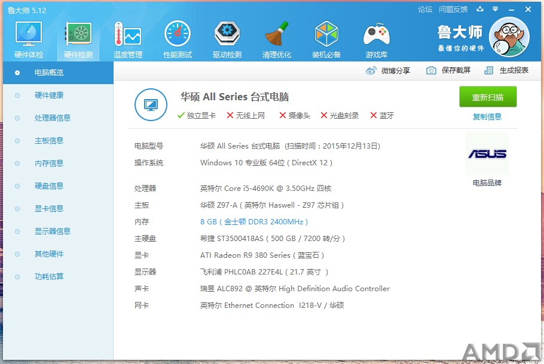Click the 复制信息 copy info link

[487, 117]
